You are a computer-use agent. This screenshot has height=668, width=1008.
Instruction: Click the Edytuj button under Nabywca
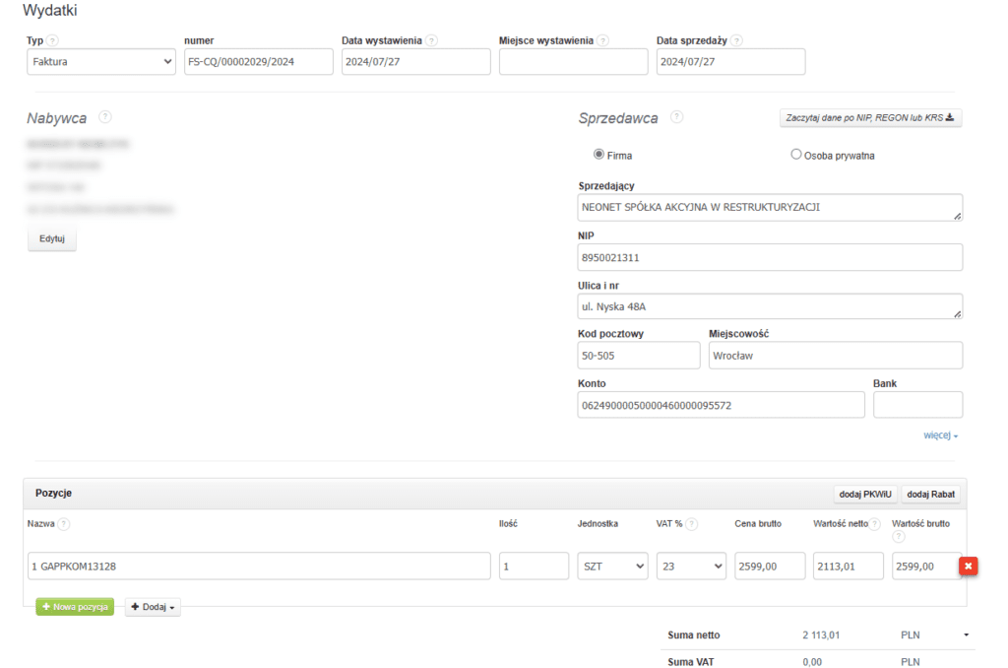click(51, 239)
